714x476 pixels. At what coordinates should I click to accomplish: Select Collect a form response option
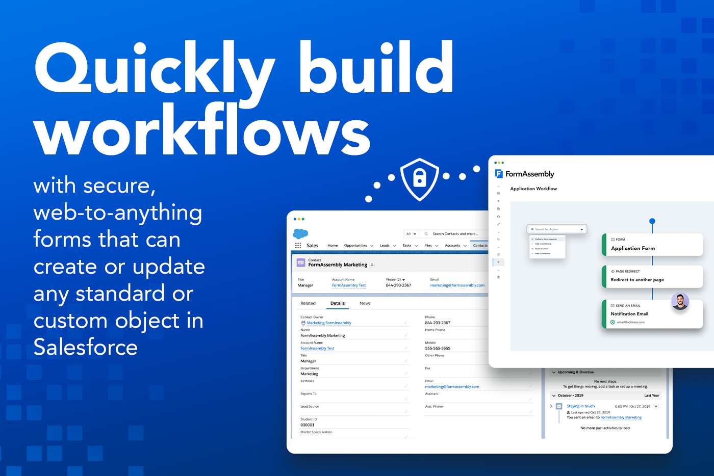546,239
